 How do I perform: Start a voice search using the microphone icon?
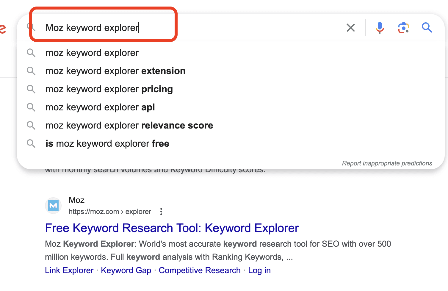[380, 27]
